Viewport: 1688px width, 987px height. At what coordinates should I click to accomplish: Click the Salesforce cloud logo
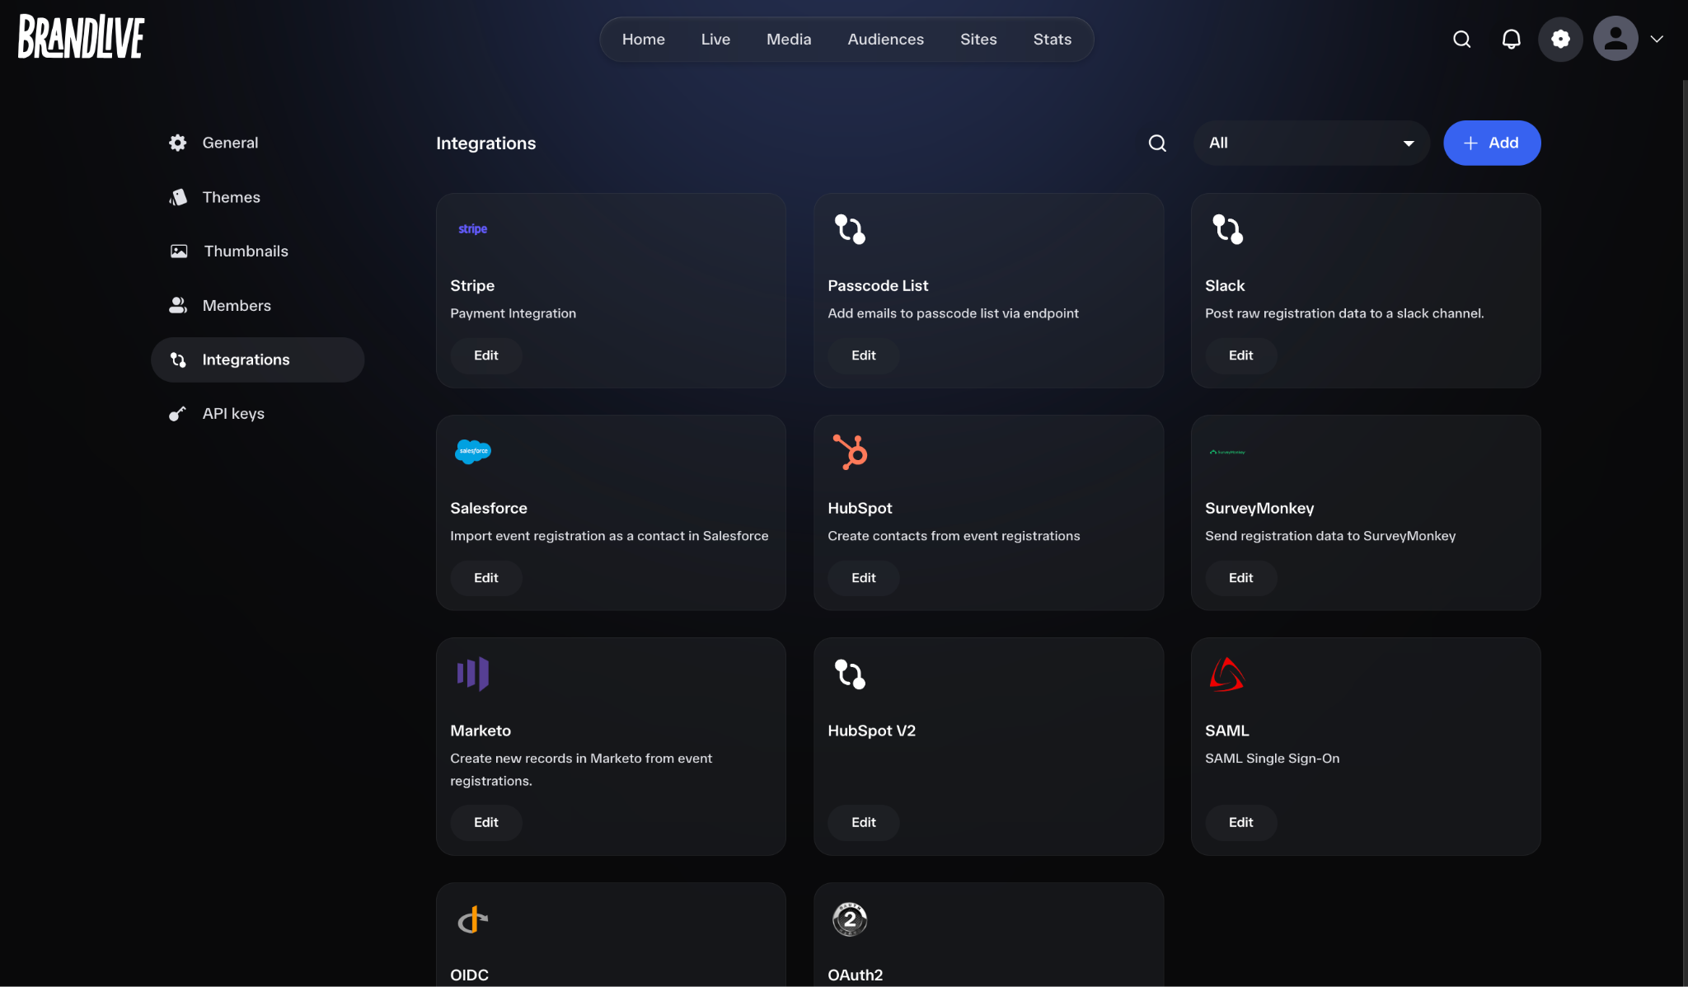coord(473,451)
